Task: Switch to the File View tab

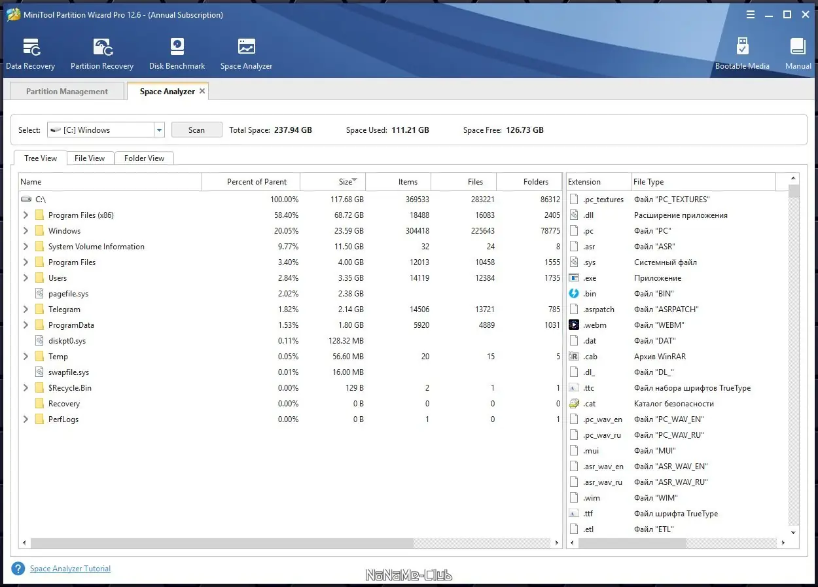Action: (x=90, y=158)
